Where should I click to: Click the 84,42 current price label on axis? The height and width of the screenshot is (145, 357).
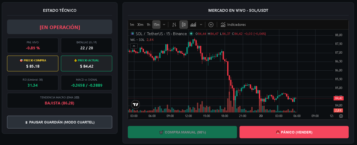(338, 98)
